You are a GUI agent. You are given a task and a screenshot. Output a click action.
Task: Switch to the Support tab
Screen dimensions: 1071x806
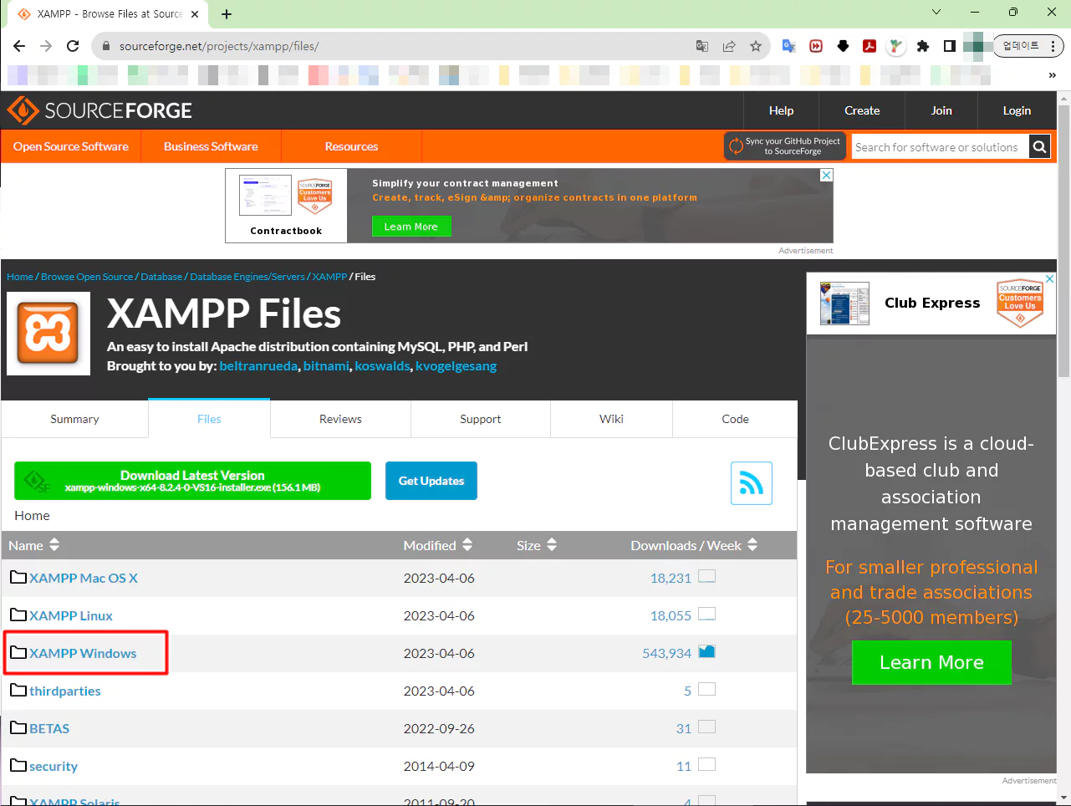481,419
